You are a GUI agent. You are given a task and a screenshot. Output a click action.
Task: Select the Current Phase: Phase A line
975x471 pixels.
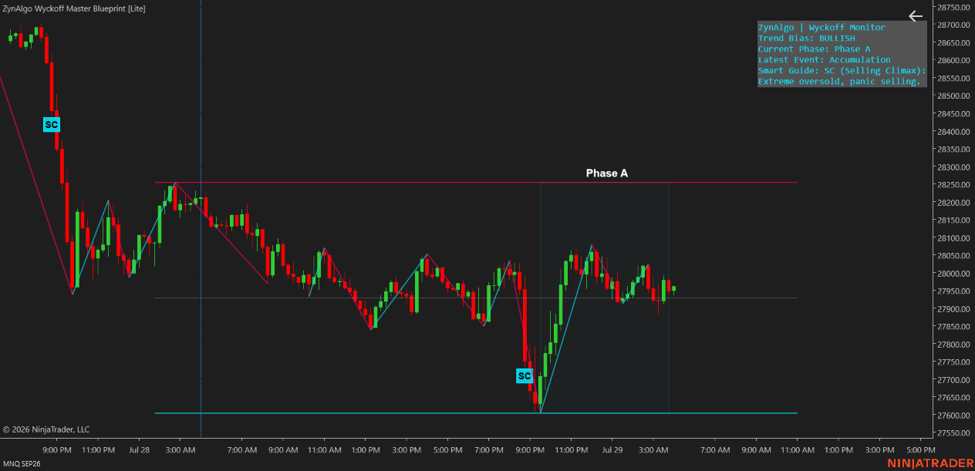814,49
